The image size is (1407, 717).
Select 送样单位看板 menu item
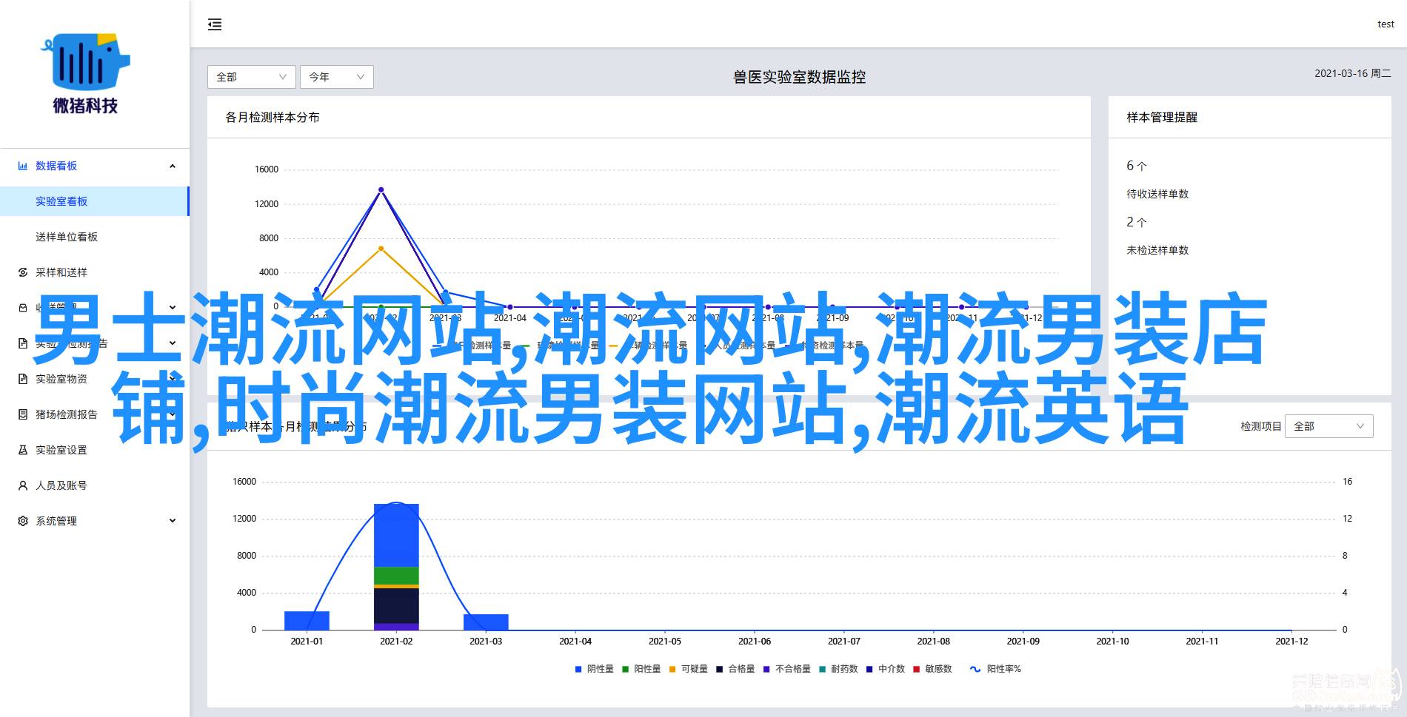(x=67, y=237)
